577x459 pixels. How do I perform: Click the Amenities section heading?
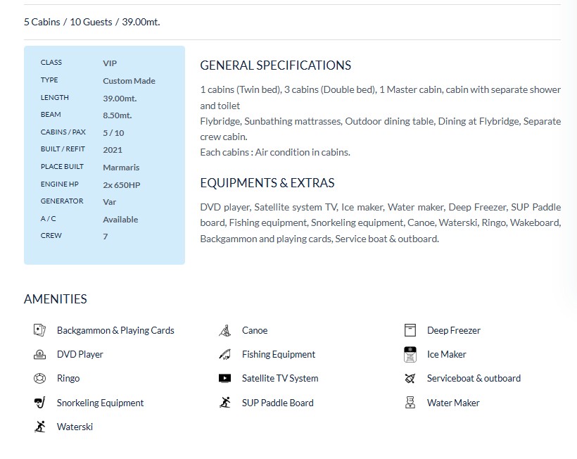(56, 299)
